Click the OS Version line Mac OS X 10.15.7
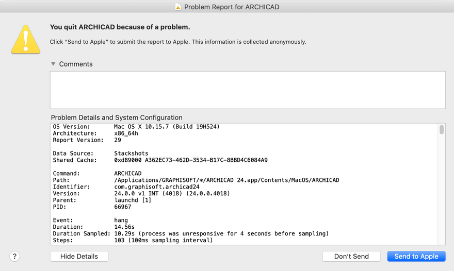 coord(167,127)
